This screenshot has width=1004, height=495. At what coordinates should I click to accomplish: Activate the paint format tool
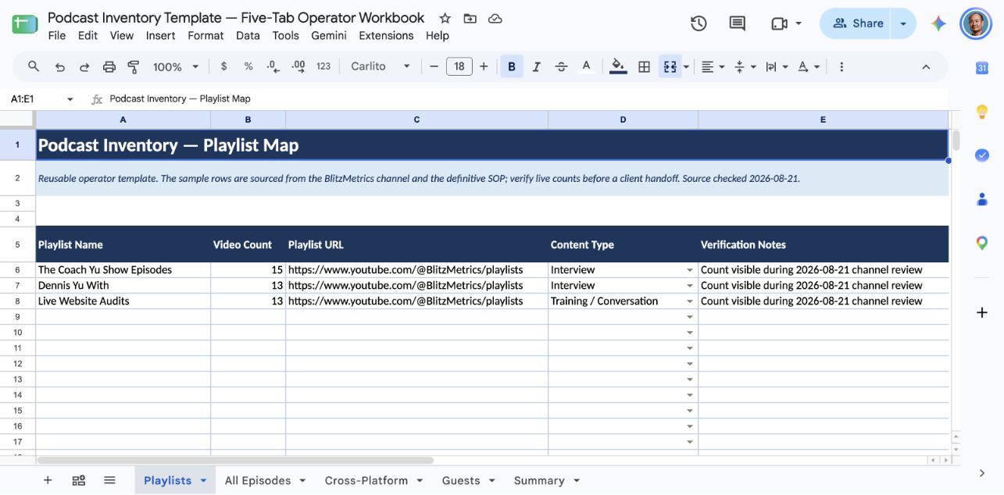134,67
